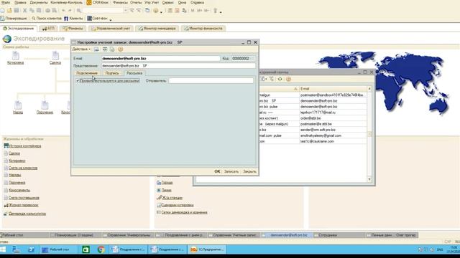Switch to the Монитор менеджера tab
This screenshot has width=460, height=258.
point(157,29)
